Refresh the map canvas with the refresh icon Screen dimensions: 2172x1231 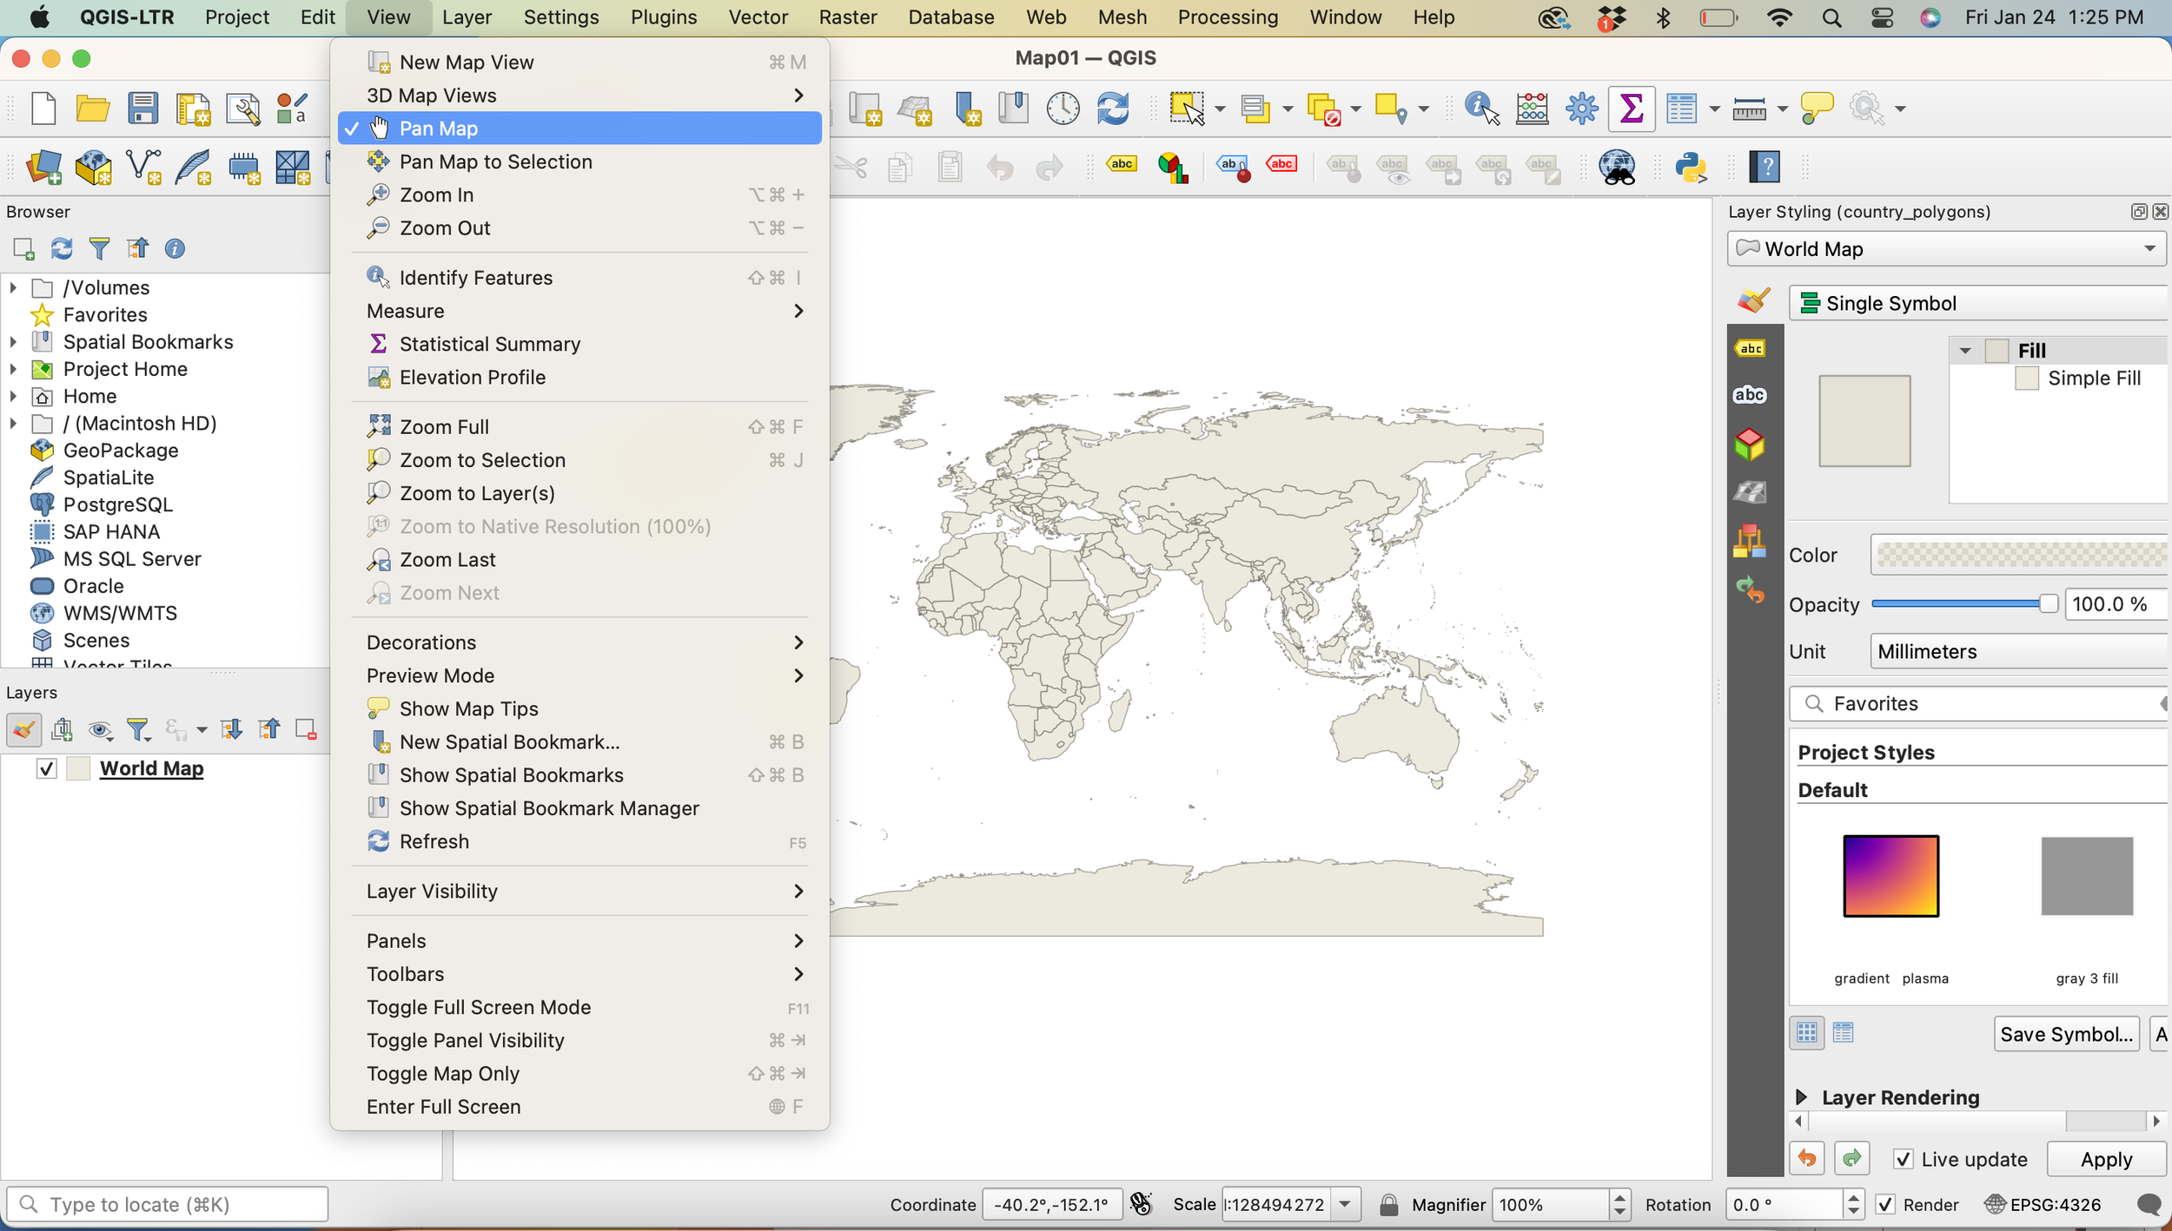(1113, 108)
